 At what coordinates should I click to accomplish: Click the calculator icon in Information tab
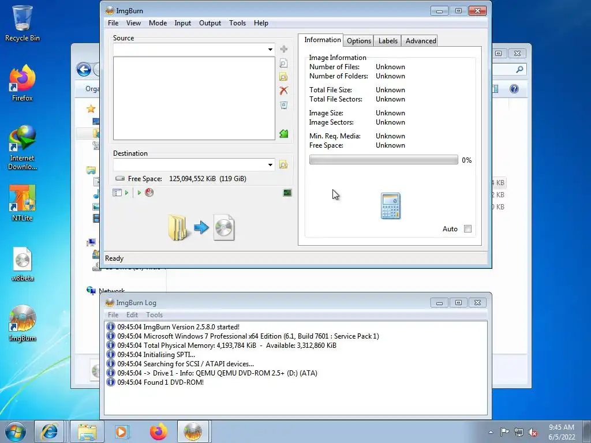coord(391,206)
